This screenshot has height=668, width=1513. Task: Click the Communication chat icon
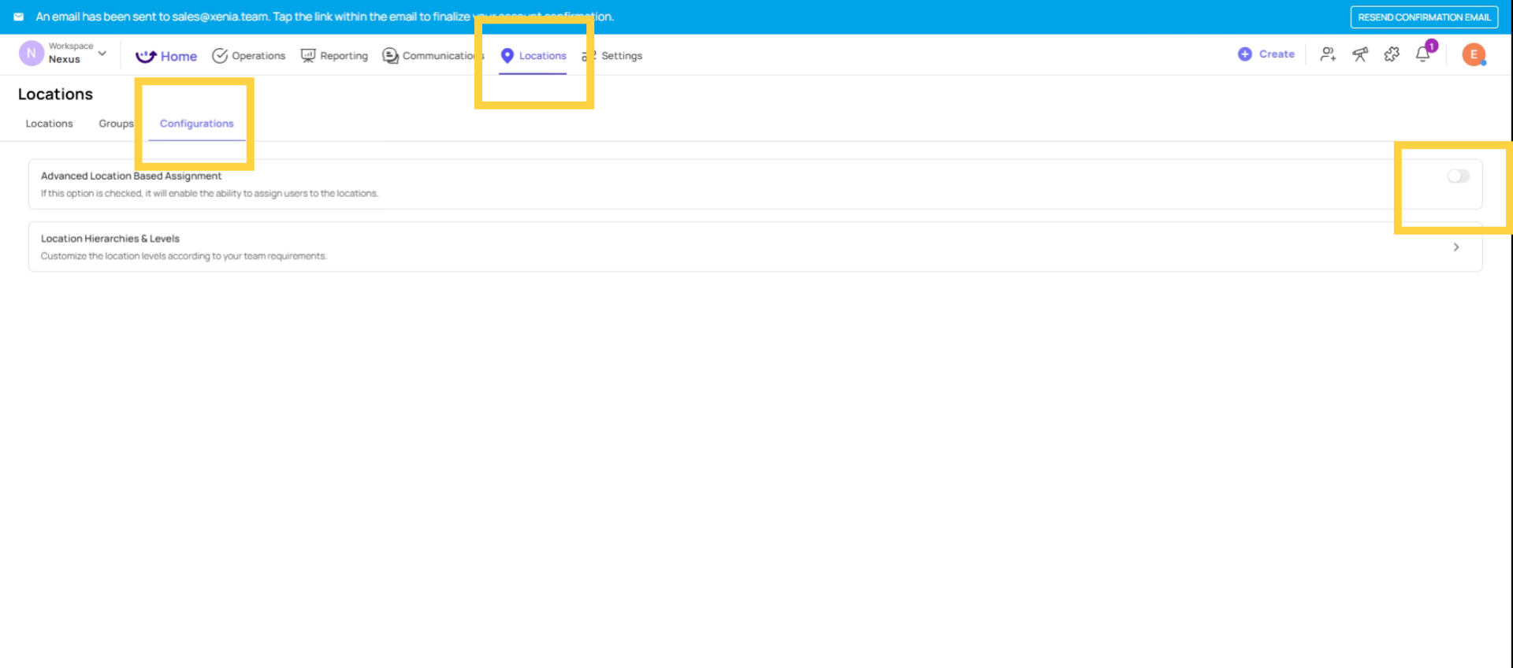coord(390,56)
